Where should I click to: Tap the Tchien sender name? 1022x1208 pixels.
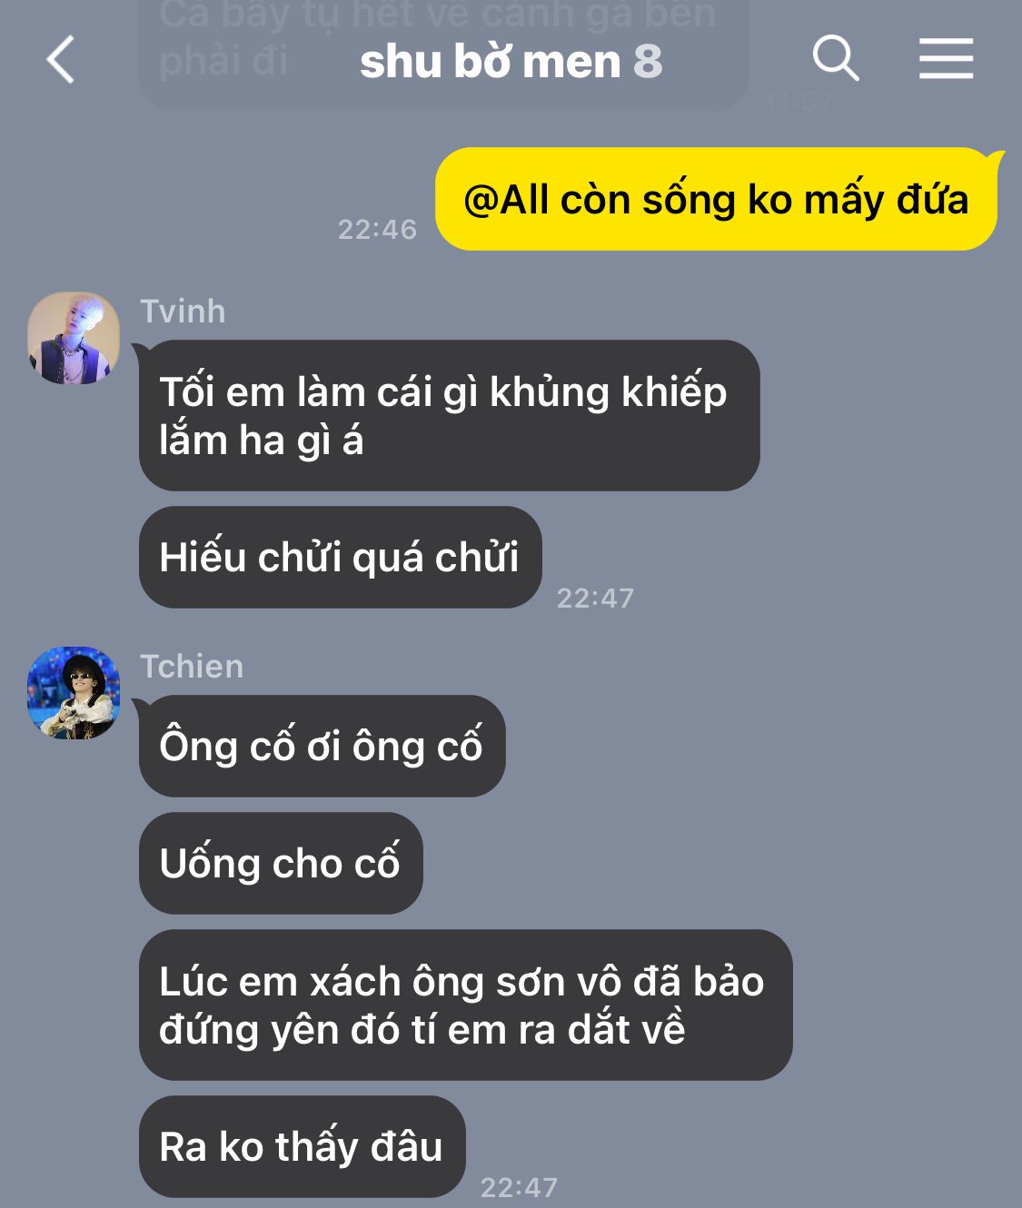coord(192,667)
